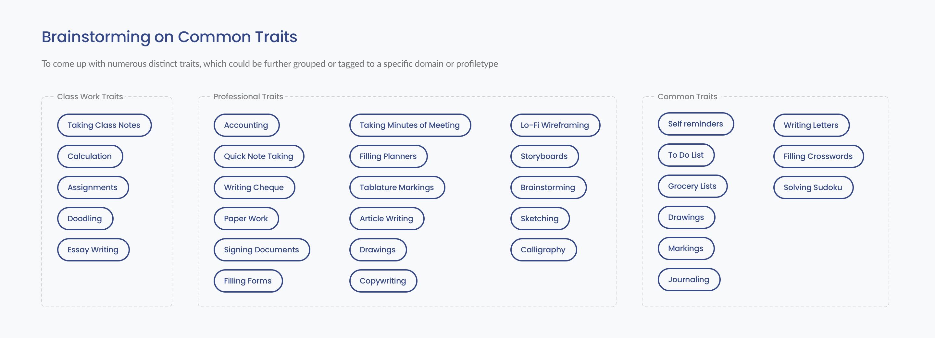Click the Copywriting tag
Viewport: 935px width, 338px height.
(383, 281)
